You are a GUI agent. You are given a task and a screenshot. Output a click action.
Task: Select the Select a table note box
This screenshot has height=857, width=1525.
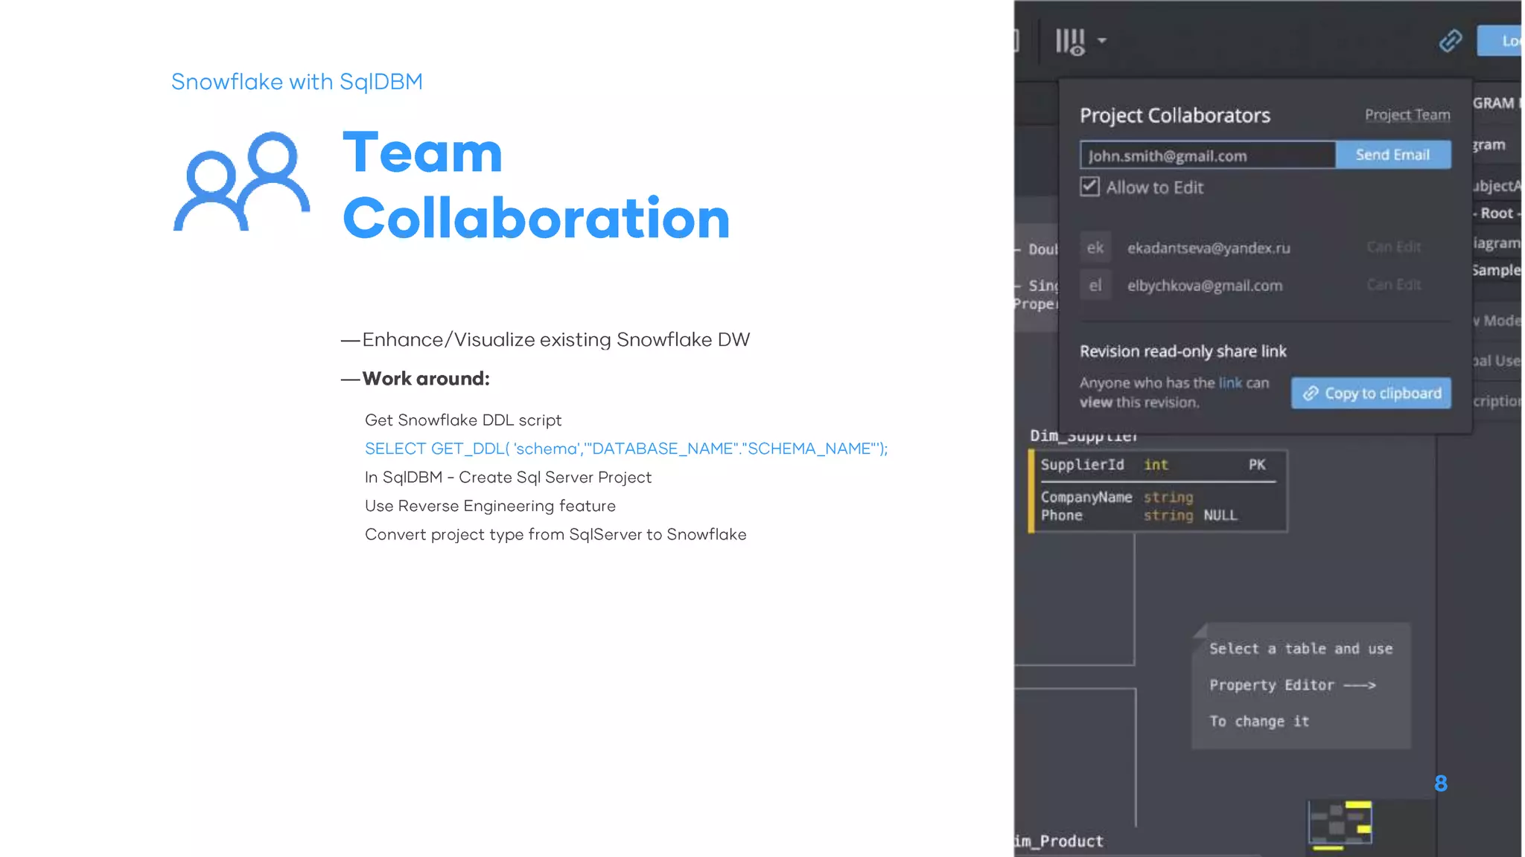pos(1300,684)
